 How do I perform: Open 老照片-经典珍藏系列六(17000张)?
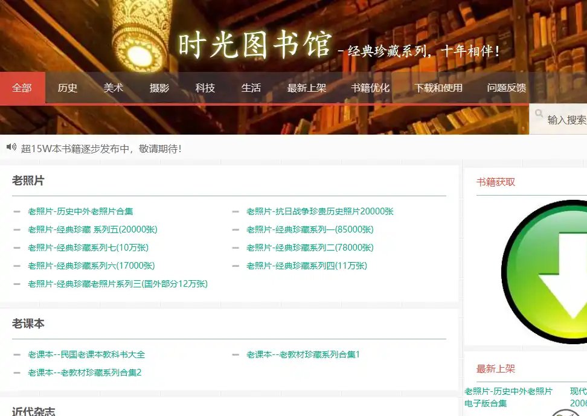91,266
